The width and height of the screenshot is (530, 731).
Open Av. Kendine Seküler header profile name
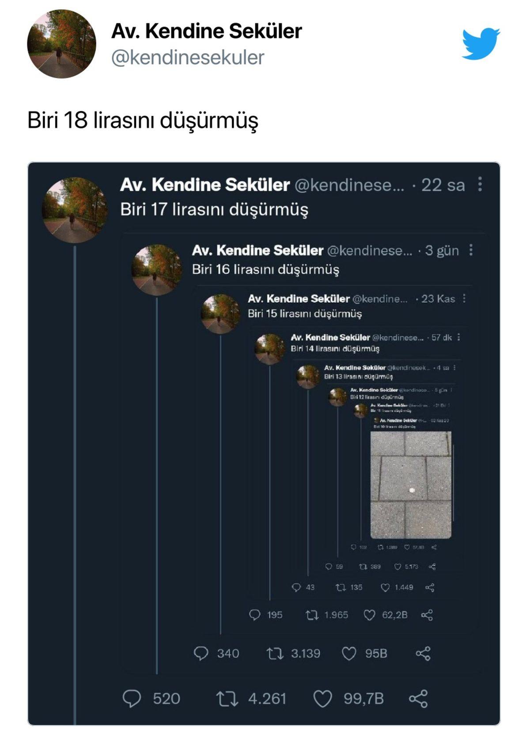206,31
